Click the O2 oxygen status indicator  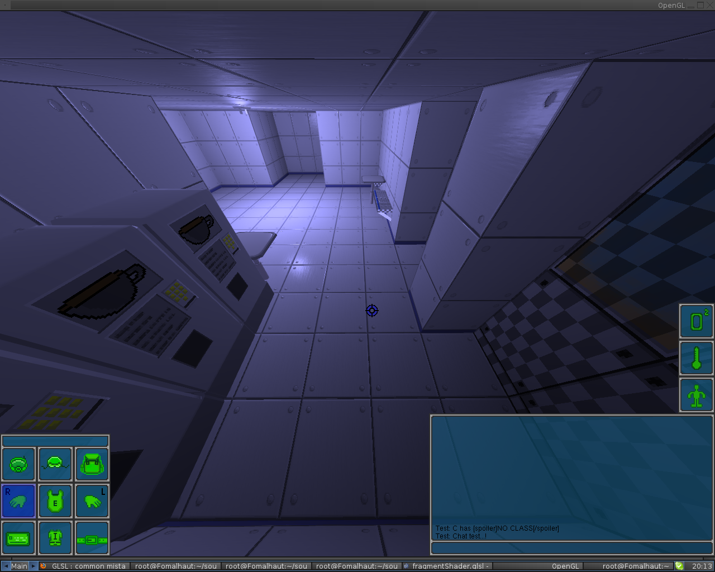696,321
